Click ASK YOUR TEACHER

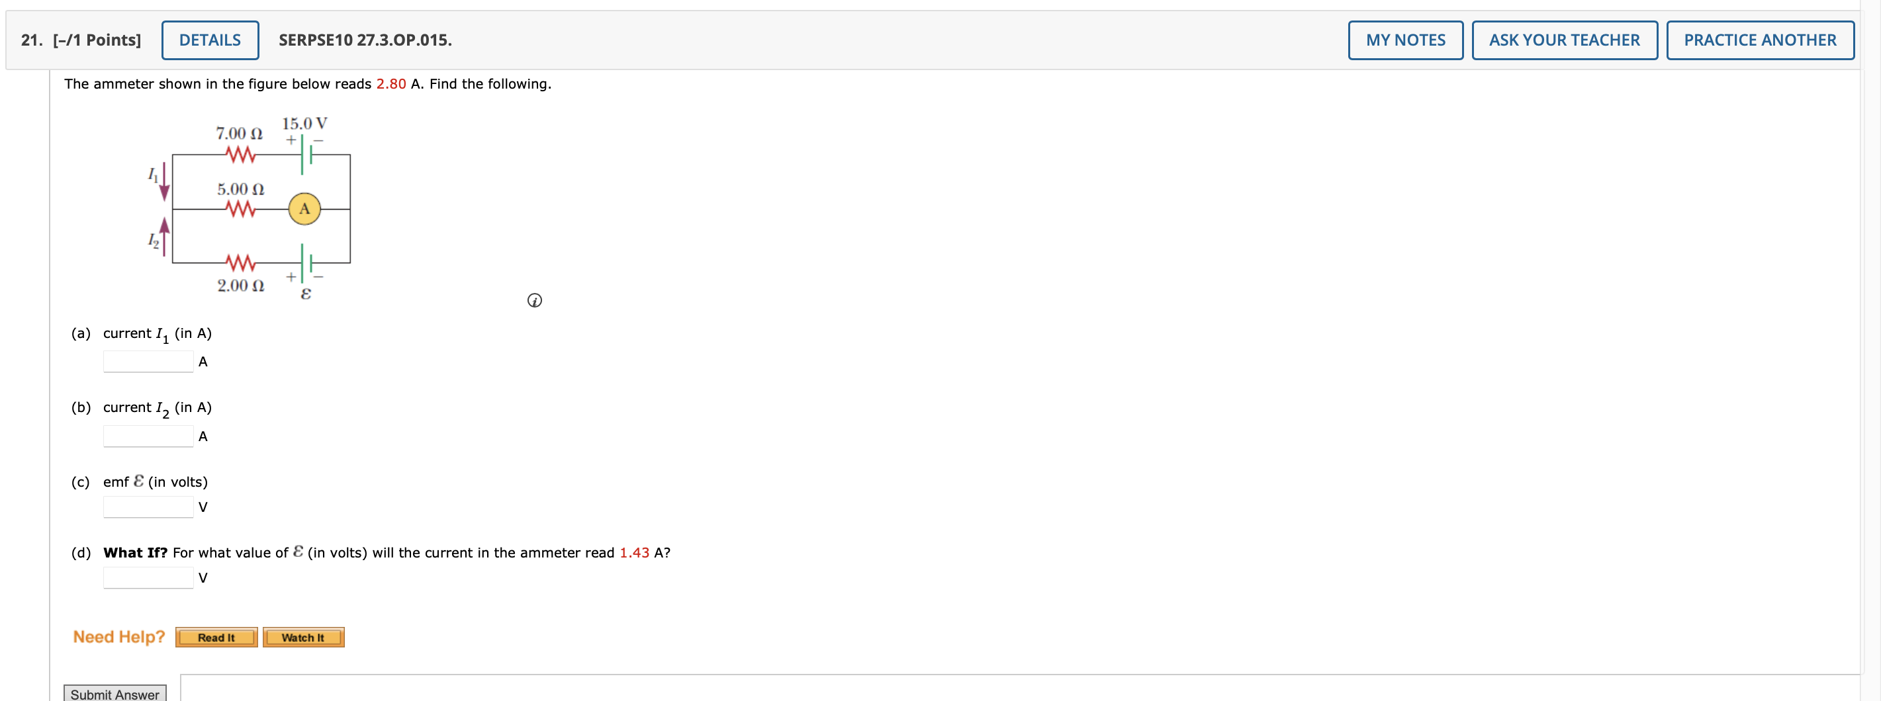[x=1565, y=40]
